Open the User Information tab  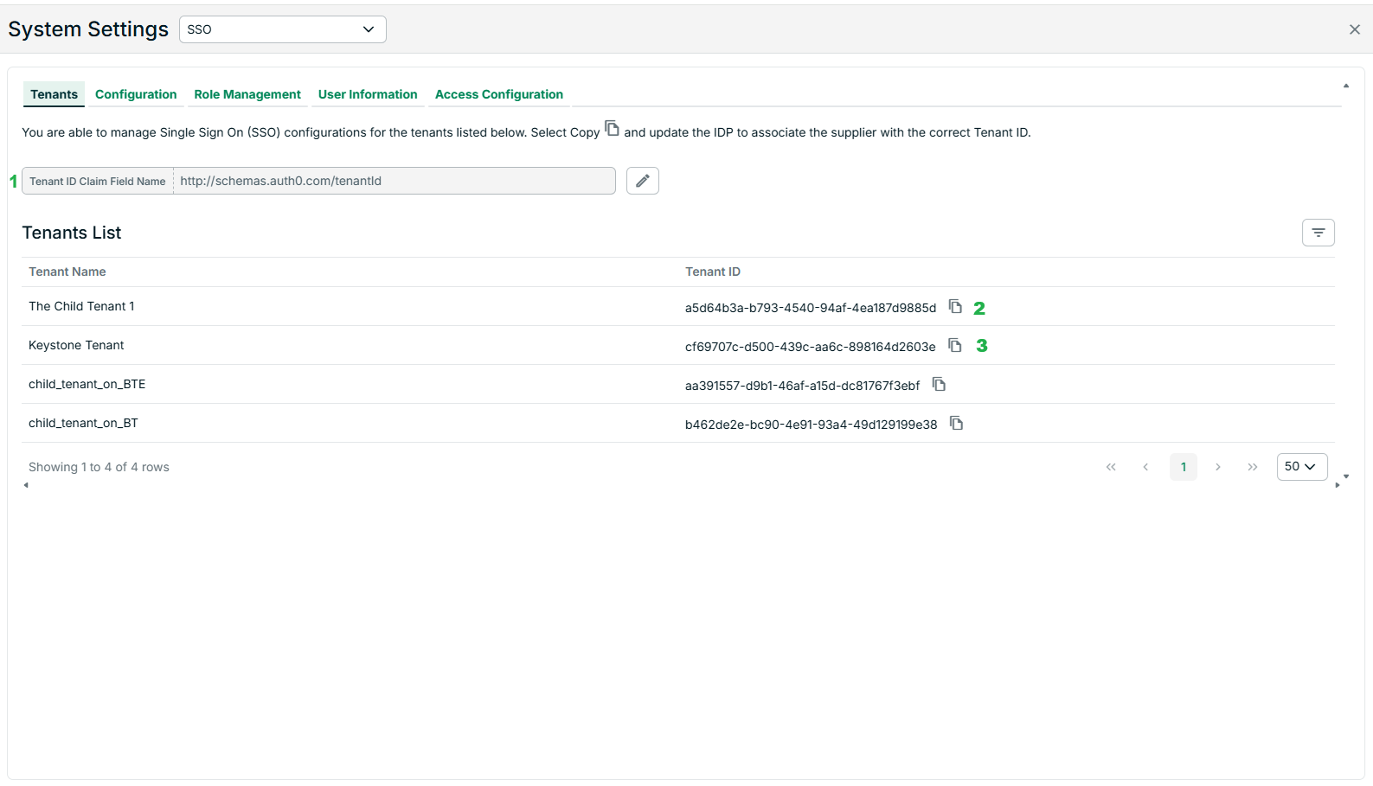point(368,94)
